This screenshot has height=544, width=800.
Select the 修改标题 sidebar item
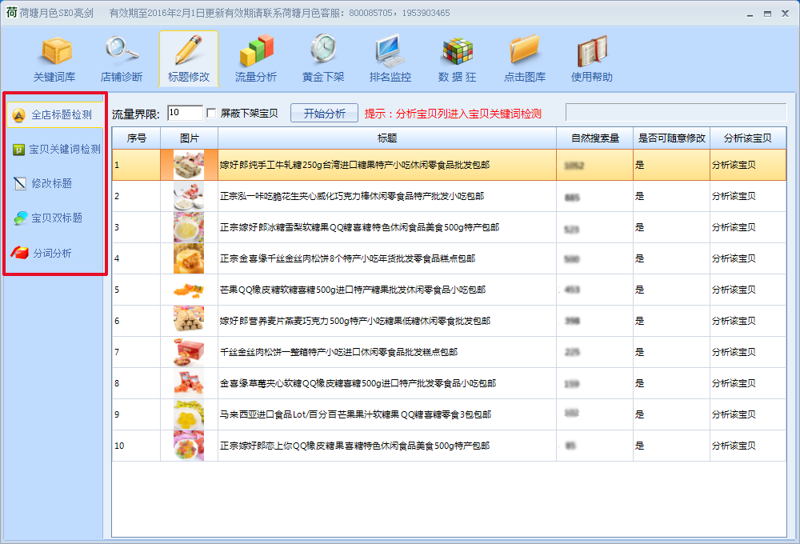(x=50, y=183)
